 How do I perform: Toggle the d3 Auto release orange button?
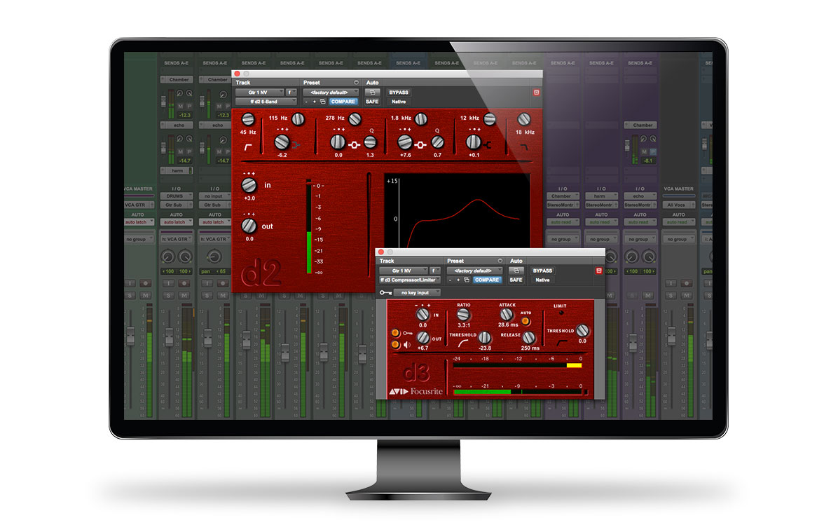pos(526,321)
